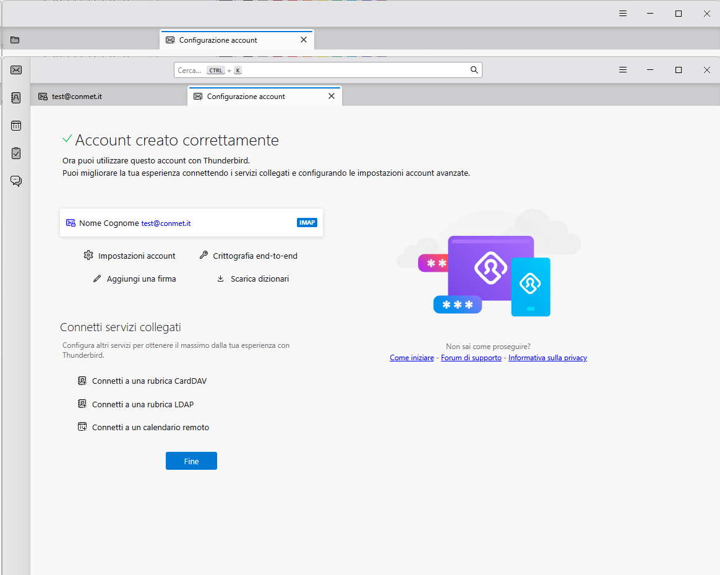Click the folder icon in background window
Viewport: 720px width, 575px height.
click(15, 40)
